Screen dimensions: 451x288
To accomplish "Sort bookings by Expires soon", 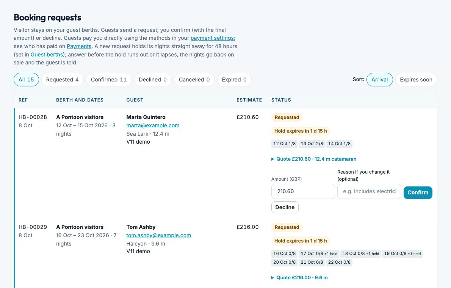I will pyautogui.click(x=416, y=80).
